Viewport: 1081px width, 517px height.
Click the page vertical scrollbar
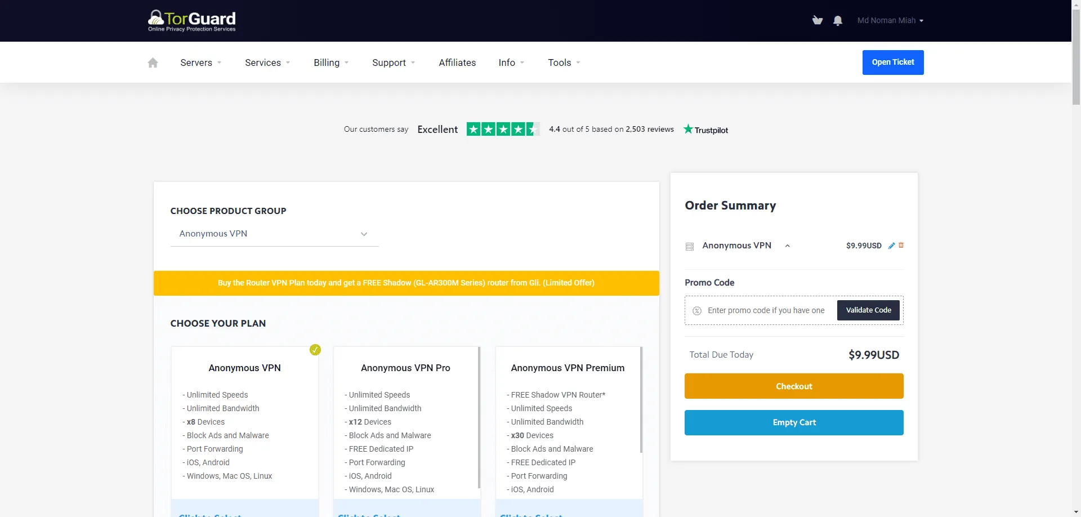pyautogui.click(x=1076, y=56)
